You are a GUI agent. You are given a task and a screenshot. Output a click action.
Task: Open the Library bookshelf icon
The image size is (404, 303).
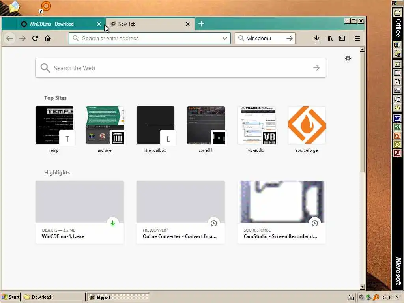tap(329, 38)
